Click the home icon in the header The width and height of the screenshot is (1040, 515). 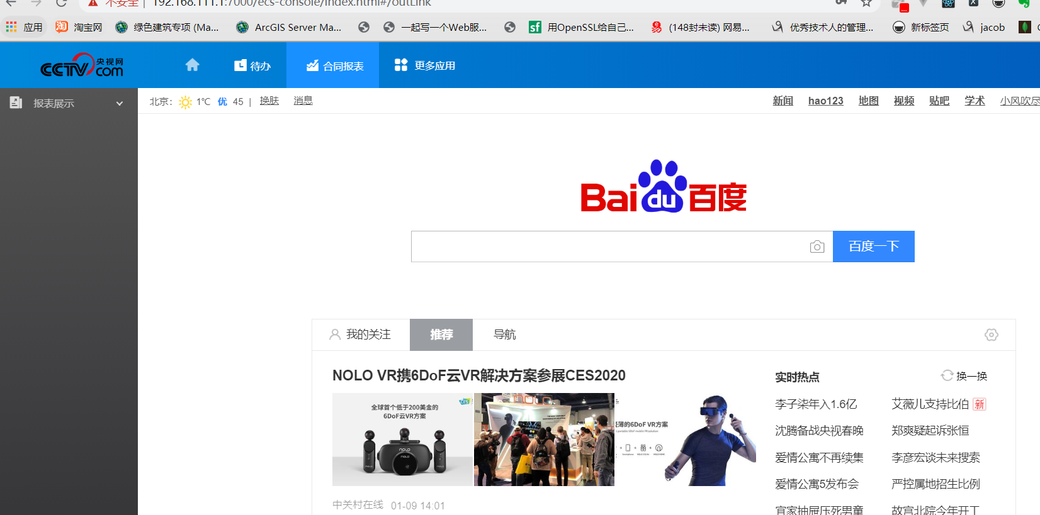click(x=193, y=65)
